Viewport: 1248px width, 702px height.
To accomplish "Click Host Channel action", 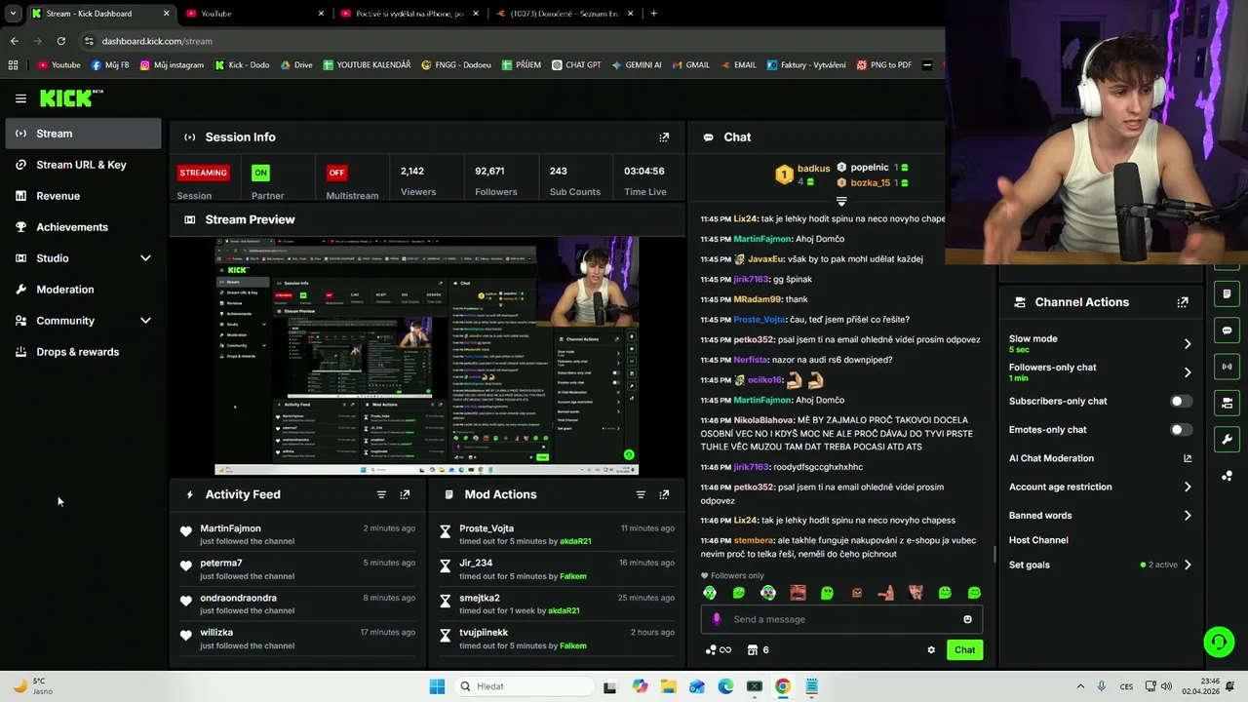I will (1038, 540).
